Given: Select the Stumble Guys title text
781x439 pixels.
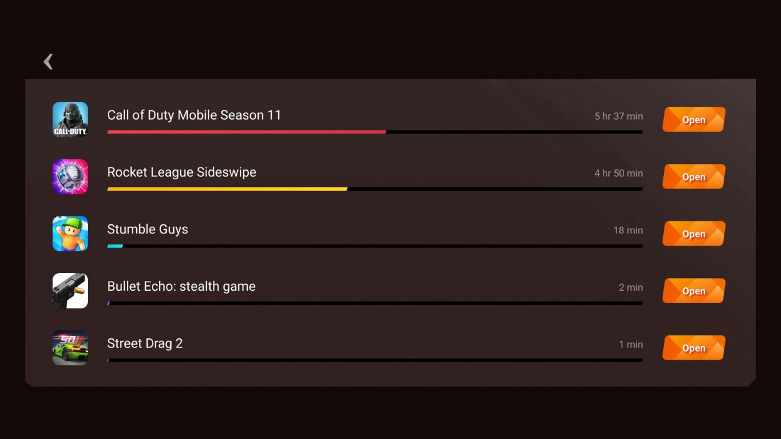Looking at the screenshot, I should [148, 230].
